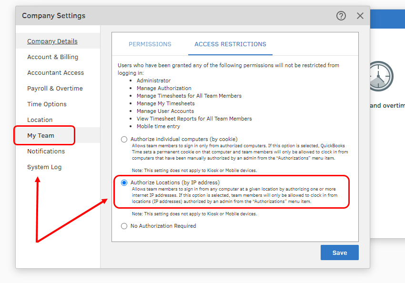Open Company Details settings
The image size is (405, 283).
click(x=52, y=41)
